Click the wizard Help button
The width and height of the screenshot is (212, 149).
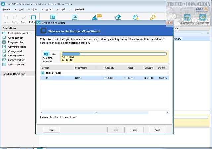click(x=51, y=130)
